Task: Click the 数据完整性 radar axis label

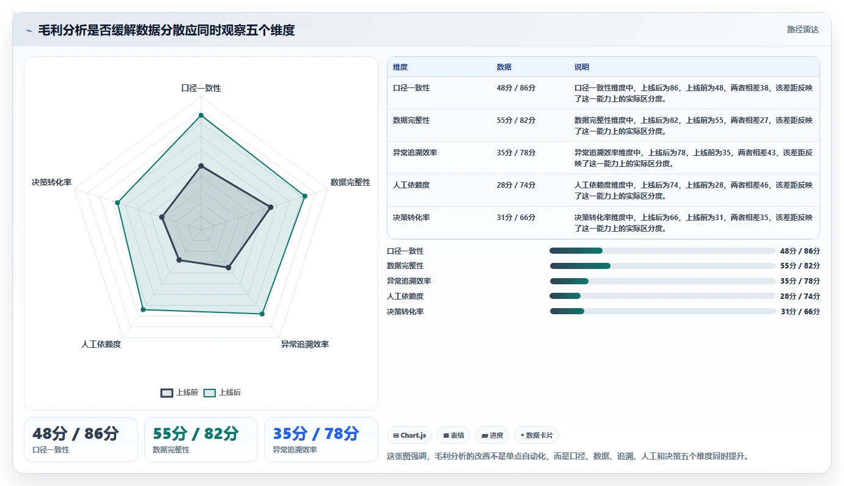Action: [350, 182]
